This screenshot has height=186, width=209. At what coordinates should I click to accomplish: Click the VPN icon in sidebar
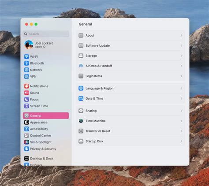tap(26, 76)
